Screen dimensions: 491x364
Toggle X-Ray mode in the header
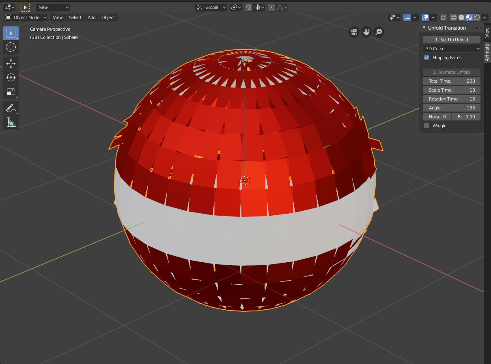pyautogui.click(x=443, y=17)
